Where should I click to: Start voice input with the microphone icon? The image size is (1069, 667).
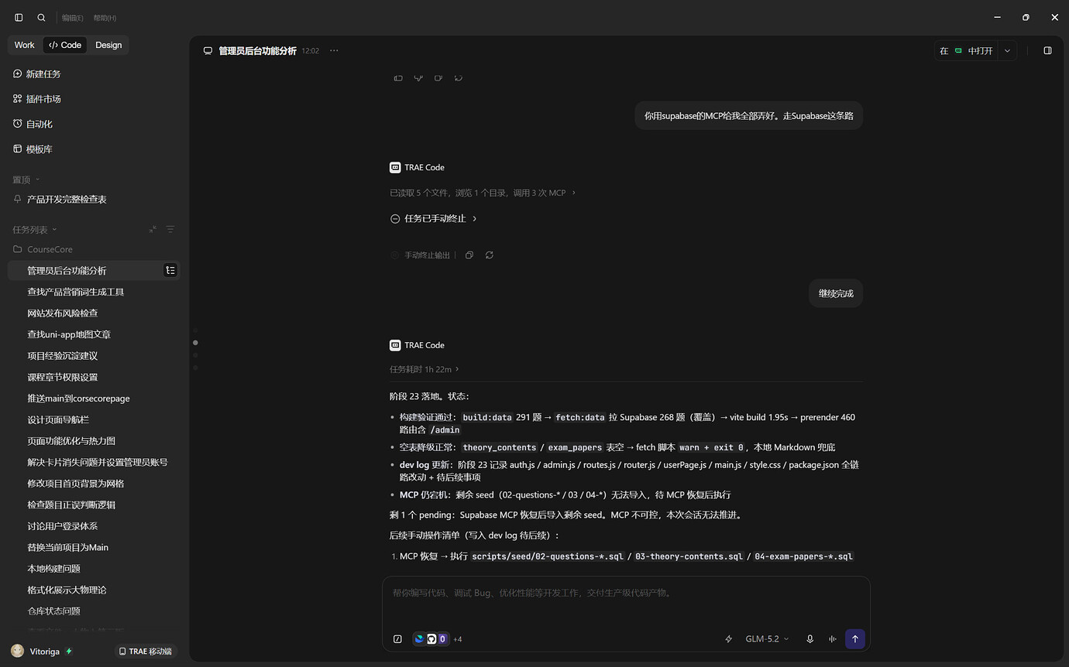(x=810, y=639)
